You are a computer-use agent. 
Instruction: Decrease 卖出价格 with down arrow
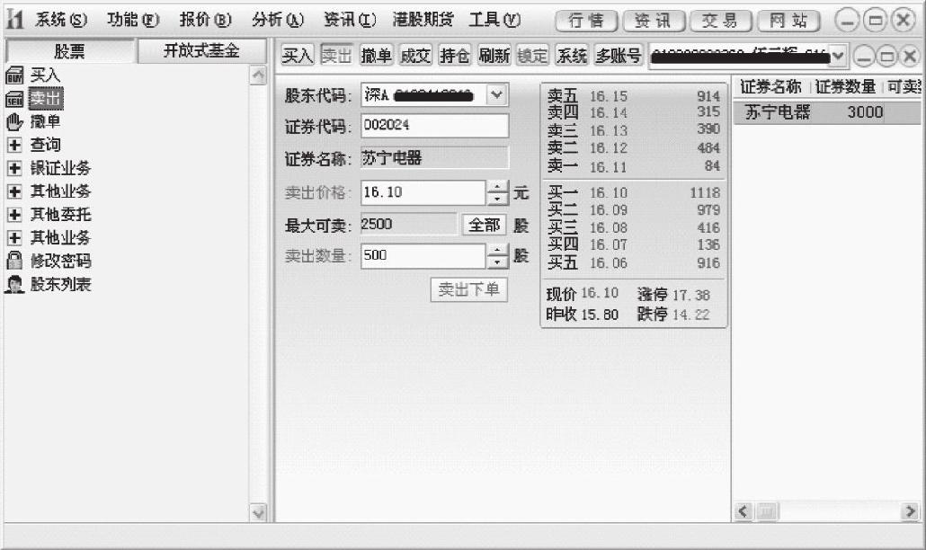tap(497, 199)
